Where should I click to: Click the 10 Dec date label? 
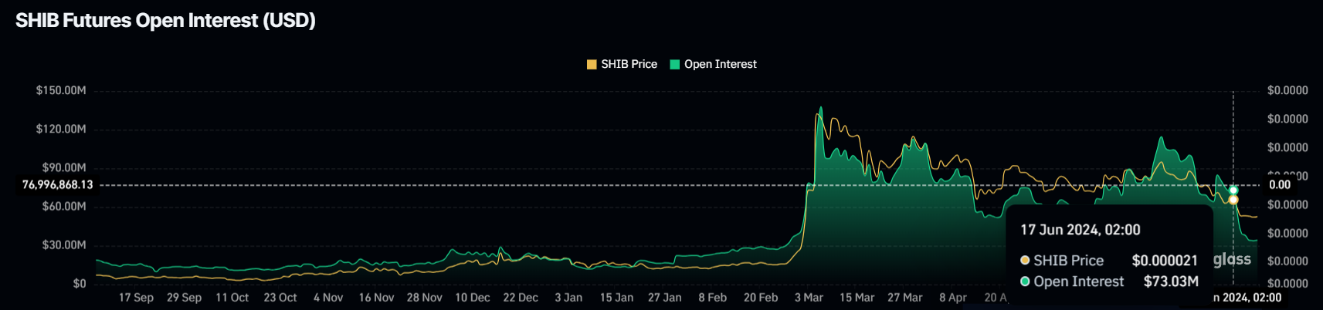tap(472, 298)
